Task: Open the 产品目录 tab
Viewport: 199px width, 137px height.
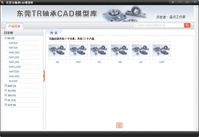Action: click(14, 26)
